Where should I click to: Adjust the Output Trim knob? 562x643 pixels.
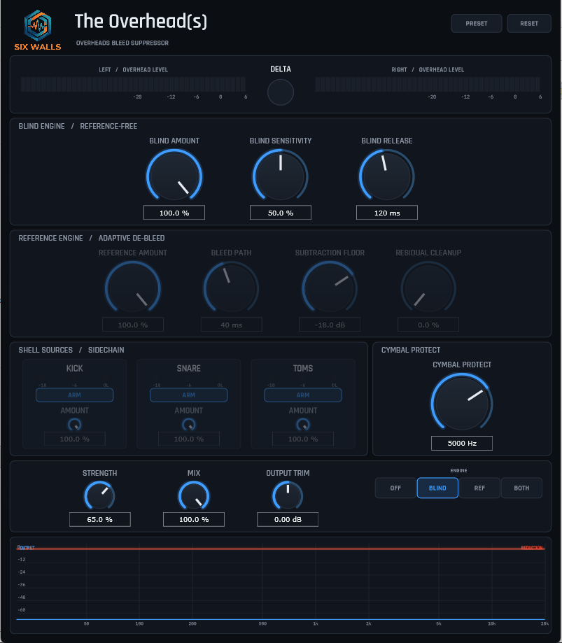coord(288,495)
